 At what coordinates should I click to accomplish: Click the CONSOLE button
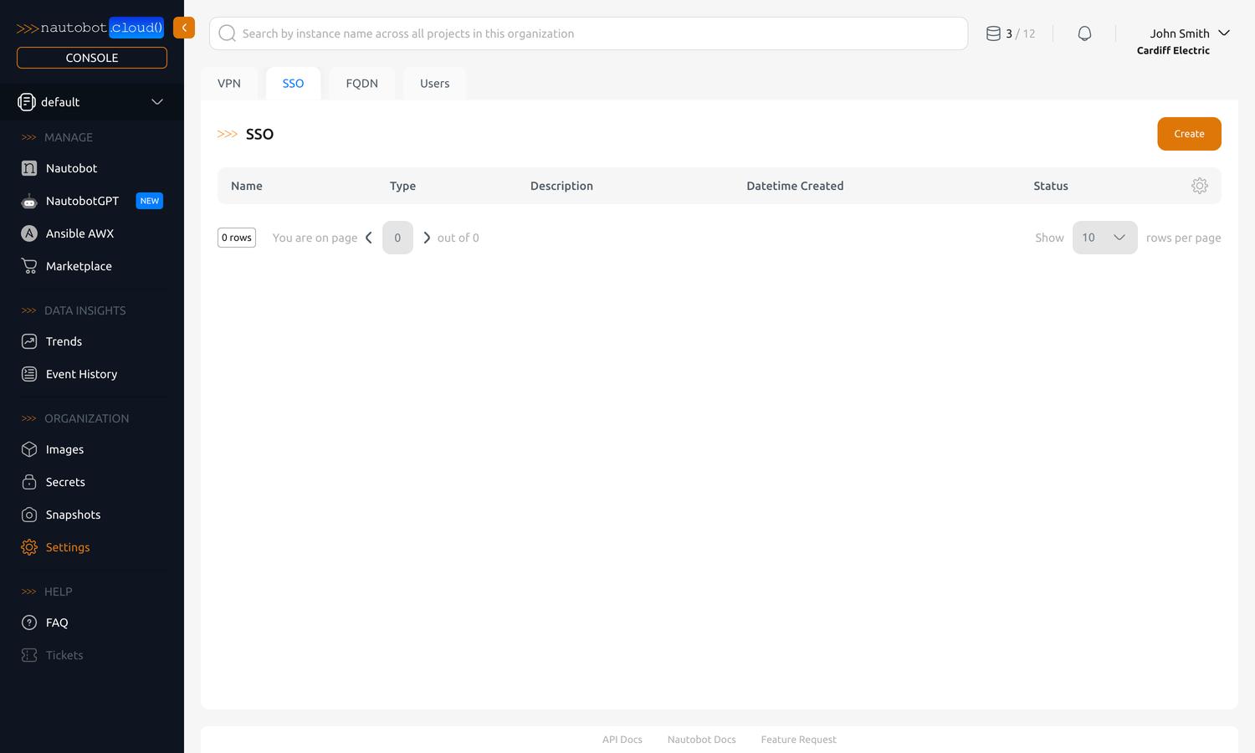click(x=91, y=57)
